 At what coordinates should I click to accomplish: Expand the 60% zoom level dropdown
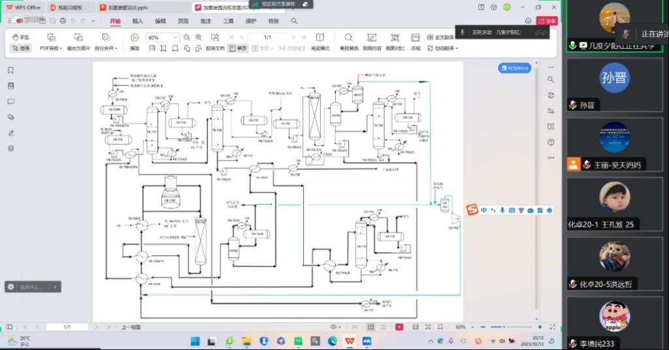[x=176, y=38]
